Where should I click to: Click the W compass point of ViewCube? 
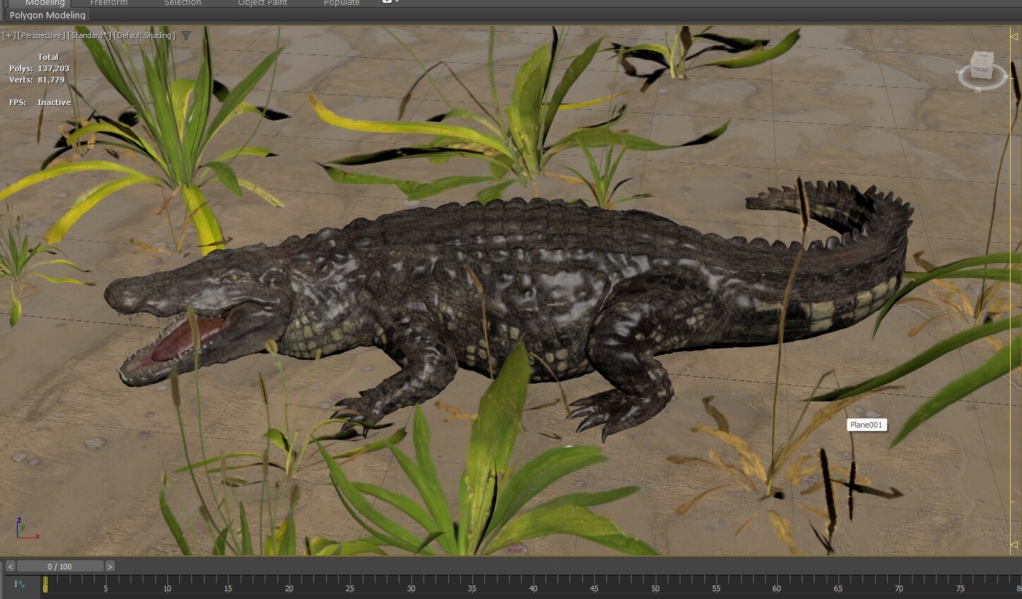(960, 71)
